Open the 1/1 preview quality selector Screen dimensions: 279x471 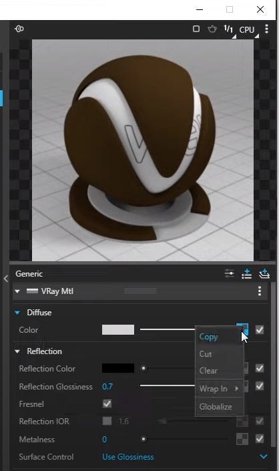pos(230,30)
